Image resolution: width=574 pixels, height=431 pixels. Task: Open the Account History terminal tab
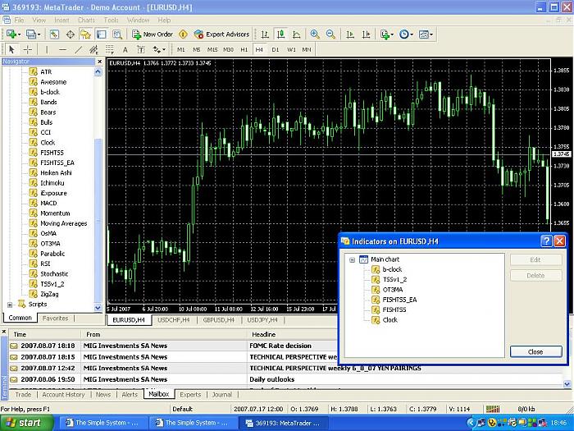point(63,395)
